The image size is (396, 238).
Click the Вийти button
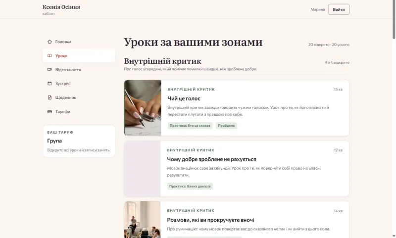339,9
